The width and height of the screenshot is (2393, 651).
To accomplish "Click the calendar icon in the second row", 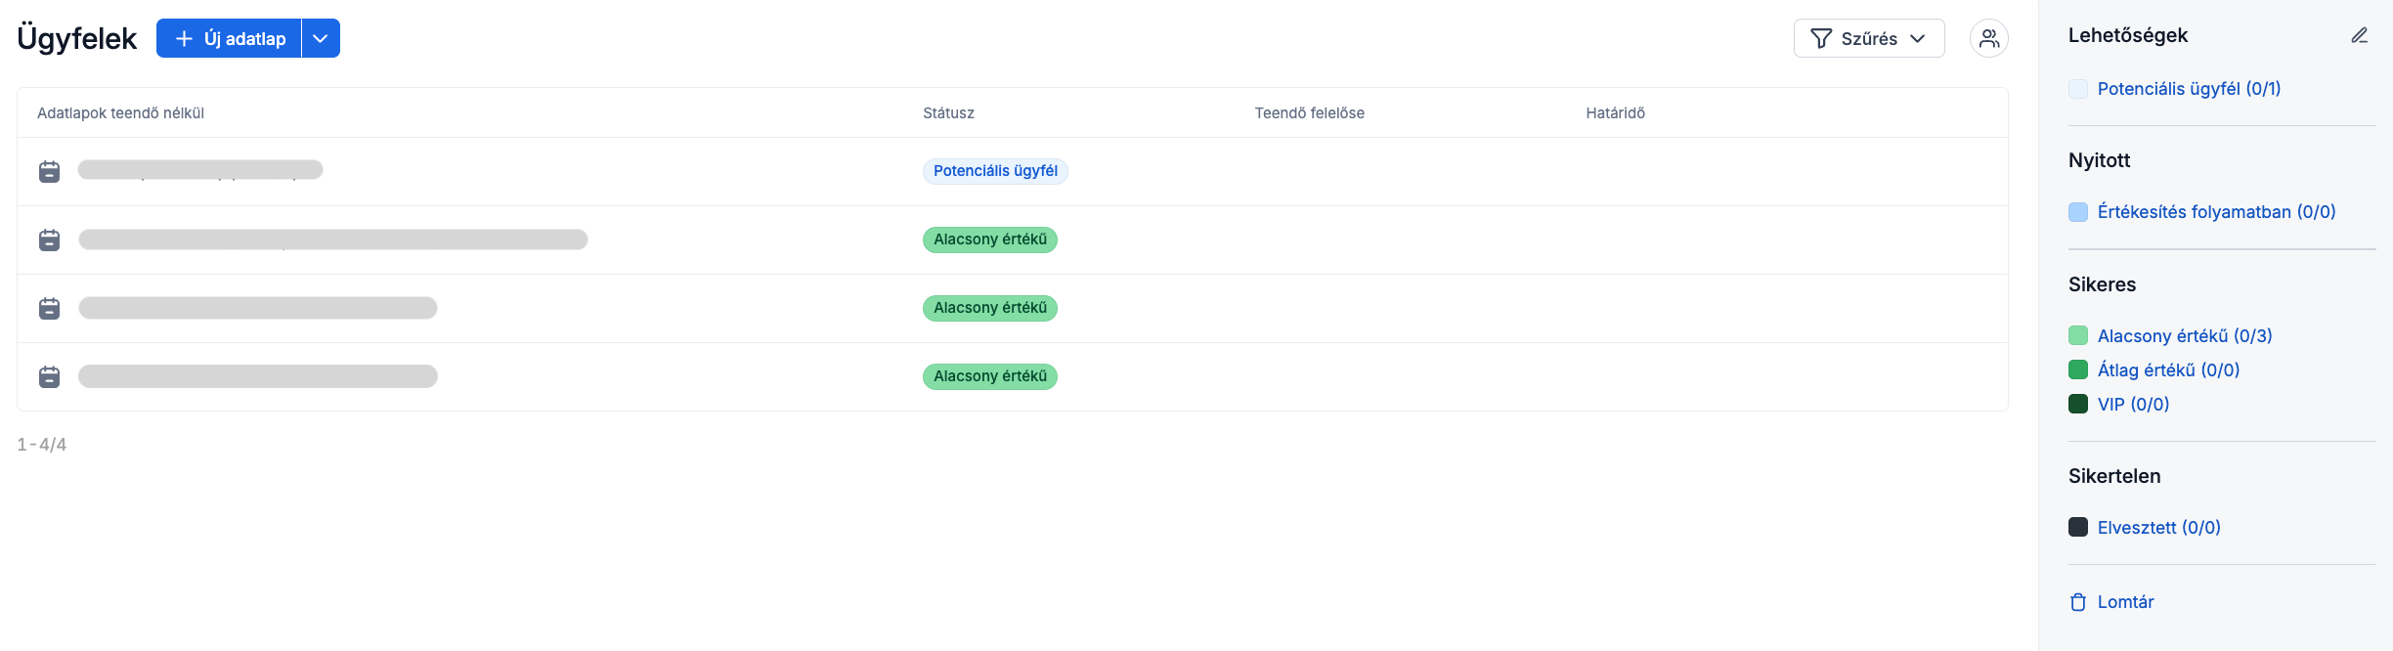I will [x=49, y=239].
